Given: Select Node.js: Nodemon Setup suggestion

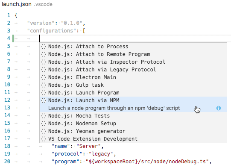Looking at the screenshot, I should tap(133, 124).
